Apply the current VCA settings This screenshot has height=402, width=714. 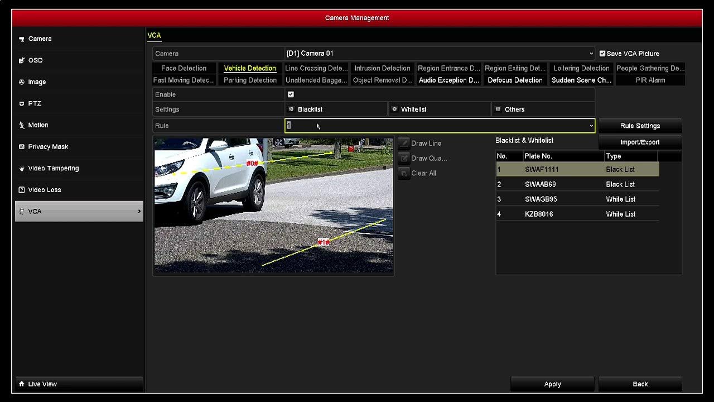[x=552, y=384]
